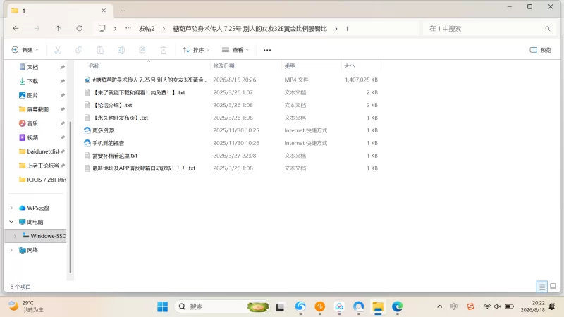The height and width of the screenshot is (317, 564).
Task: Open File Explorer taskbar icon
Action: pos(378,306)
